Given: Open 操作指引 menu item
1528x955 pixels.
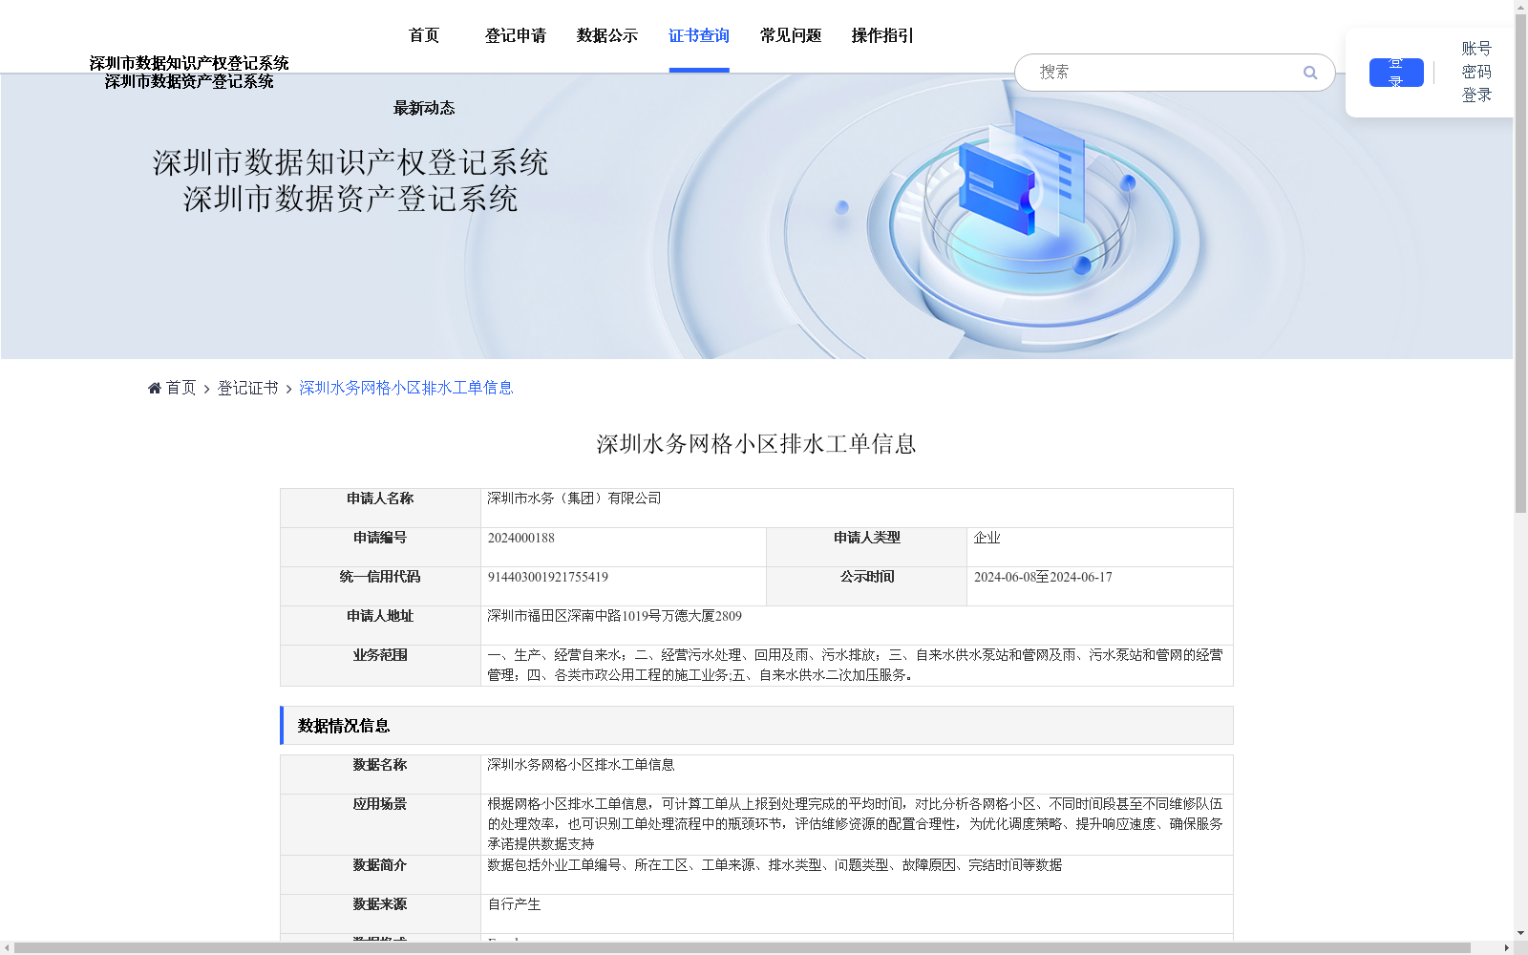Looking at the screenshot, I should pyautogui.click(x=882, y=35).
